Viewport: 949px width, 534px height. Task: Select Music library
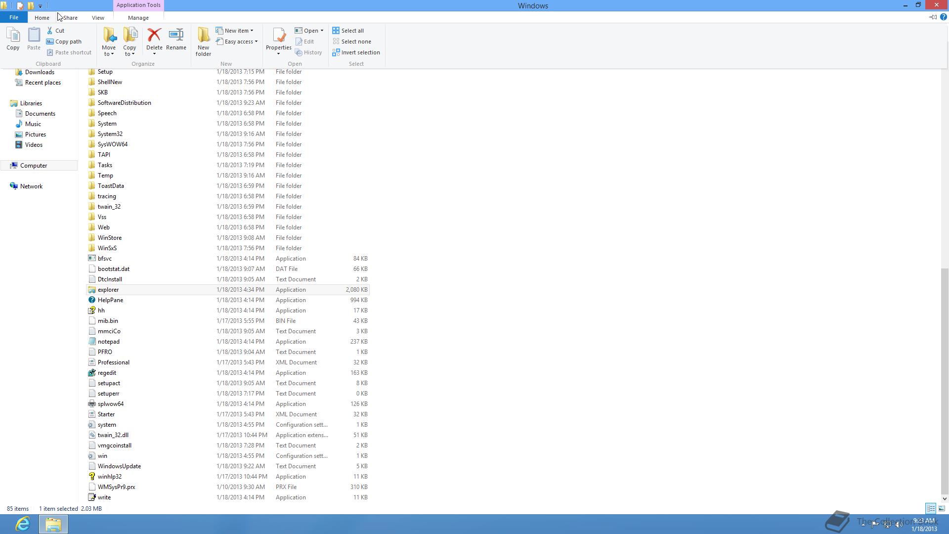33,124
